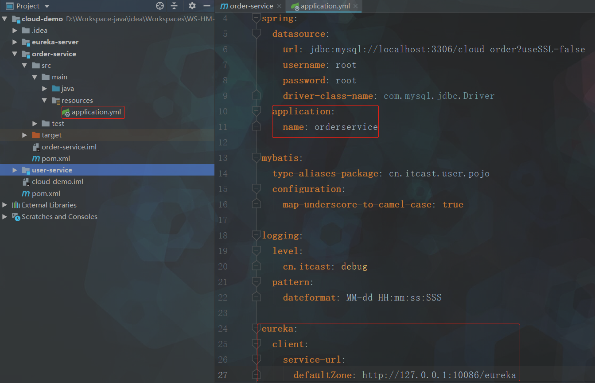Click the map-underscore-to-camel-case key
595x383 pixels.
click(357, 204)
